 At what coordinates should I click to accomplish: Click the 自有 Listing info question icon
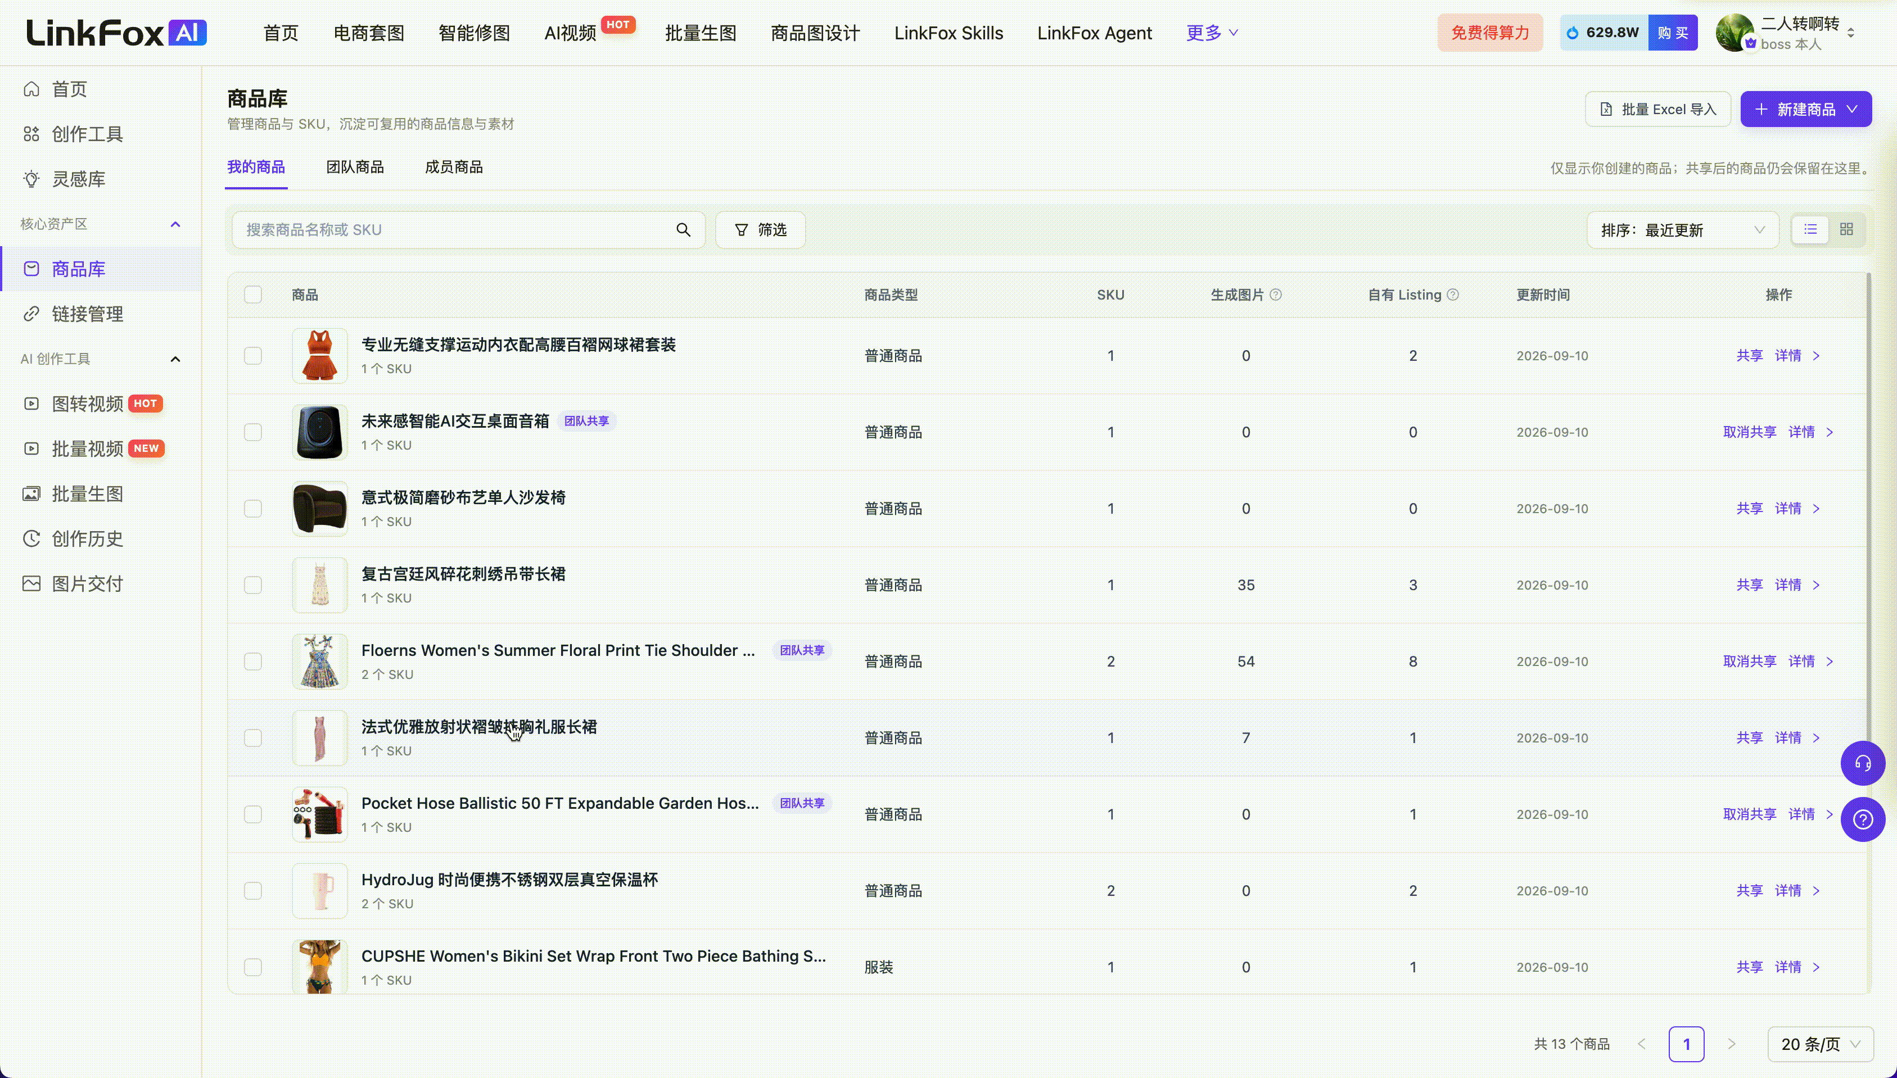coord(1453,295)
